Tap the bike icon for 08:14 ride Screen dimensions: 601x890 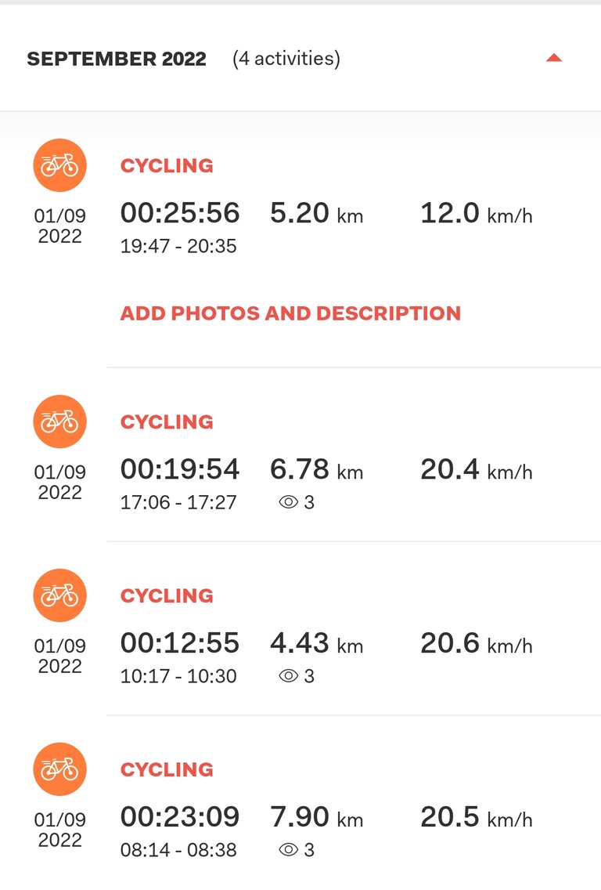pos(59,769)
